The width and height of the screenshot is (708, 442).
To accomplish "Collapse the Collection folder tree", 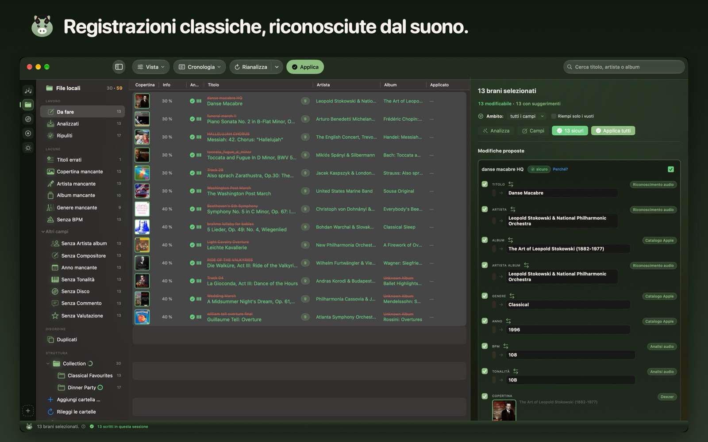I will [x=48, y=364].
